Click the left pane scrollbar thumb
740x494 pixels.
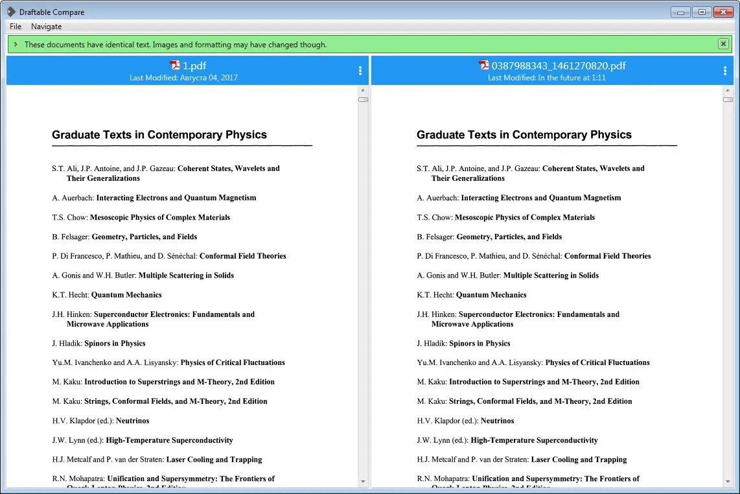click(363, 100)
